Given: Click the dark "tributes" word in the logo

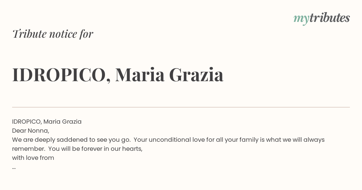Looking at the screenshot, I should pos(329,18).
